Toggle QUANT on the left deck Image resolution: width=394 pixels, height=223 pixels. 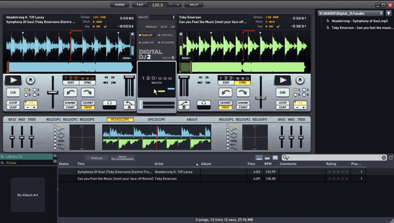pos(88,103)
